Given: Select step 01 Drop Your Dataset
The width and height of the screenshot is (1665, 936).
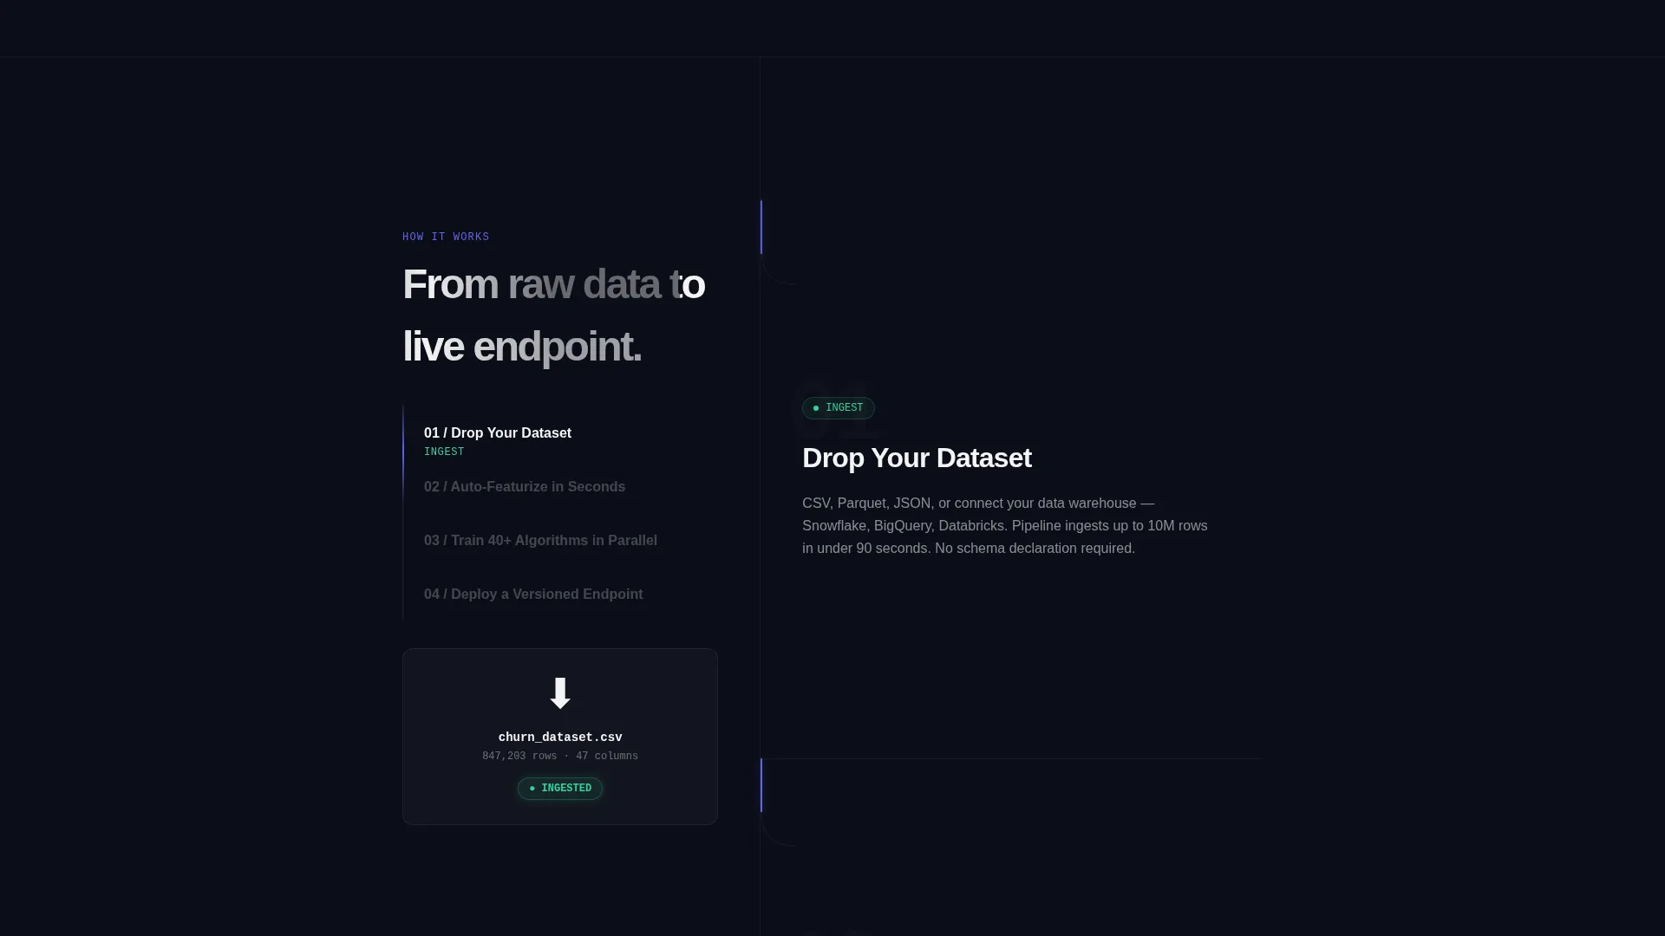Looking at the screenshot, I should click(x=497, y=433).
